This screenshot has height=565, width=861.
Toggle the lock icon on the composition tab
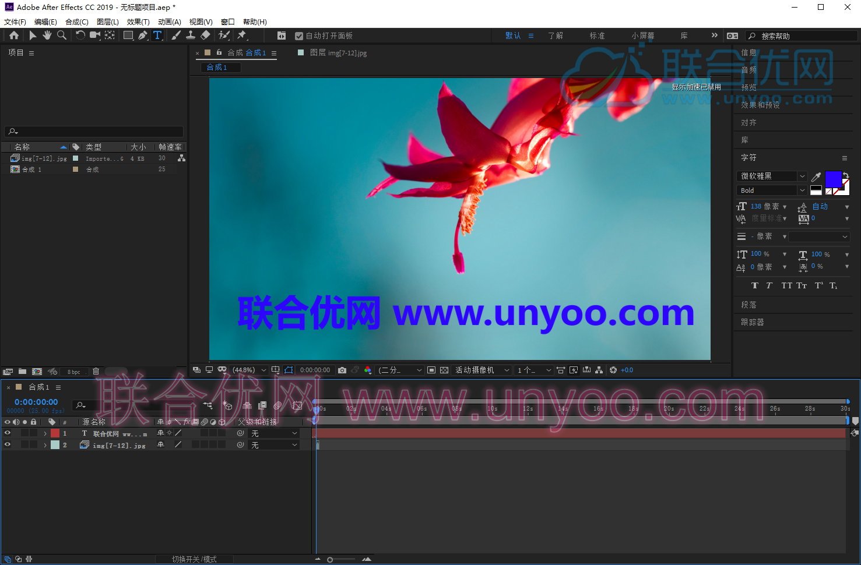[x=219, y=52]
